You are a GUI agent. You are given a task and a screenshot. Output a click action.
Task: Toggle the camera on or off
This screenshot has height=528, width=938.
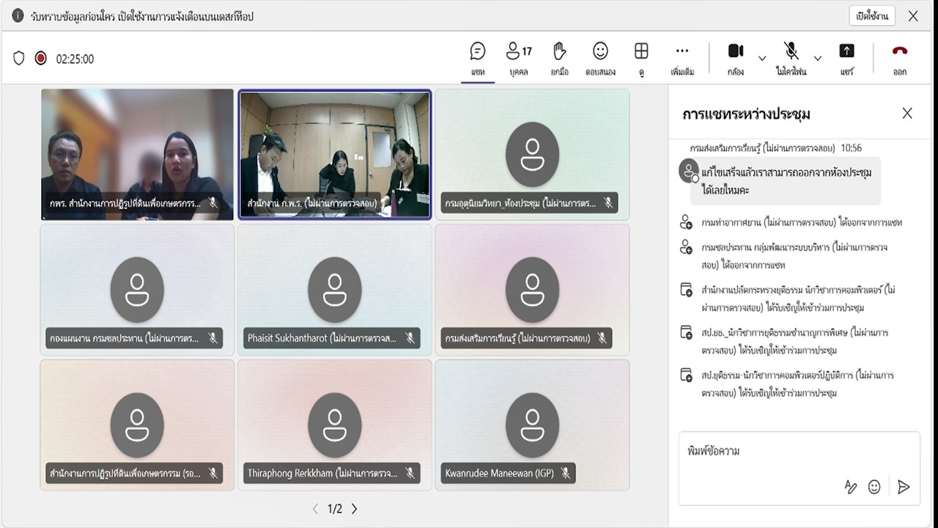[735, 51]
